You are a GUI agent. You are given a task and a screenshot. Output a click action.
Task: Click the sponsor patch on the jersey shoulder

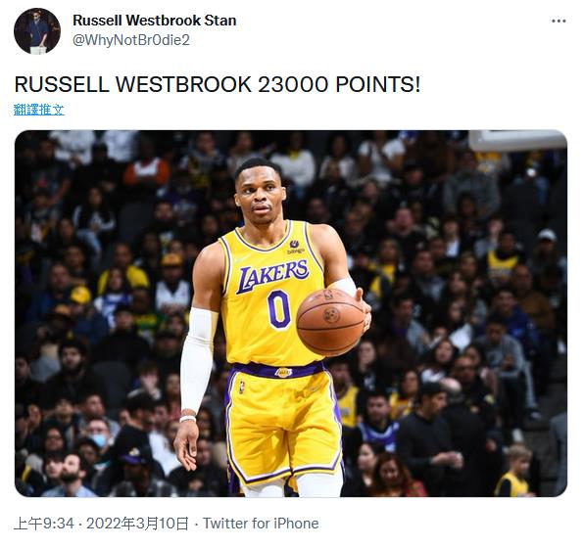[295, 247]
